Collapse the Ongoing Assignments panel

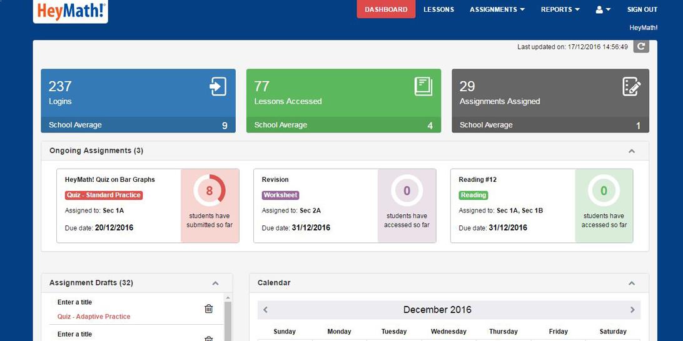pos(632,151)
